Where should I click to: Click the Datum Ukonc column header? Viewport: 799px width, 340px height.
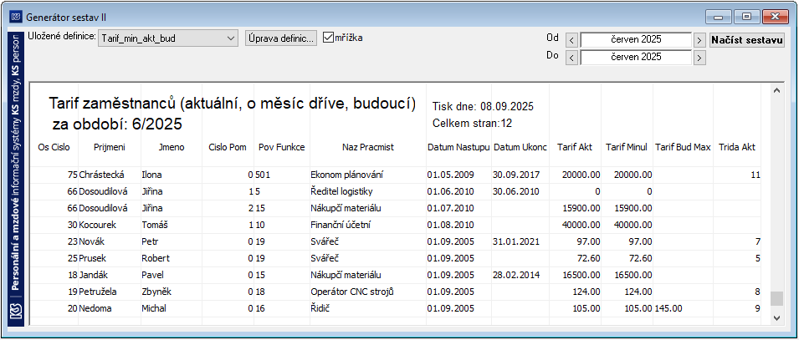point(520,148)
